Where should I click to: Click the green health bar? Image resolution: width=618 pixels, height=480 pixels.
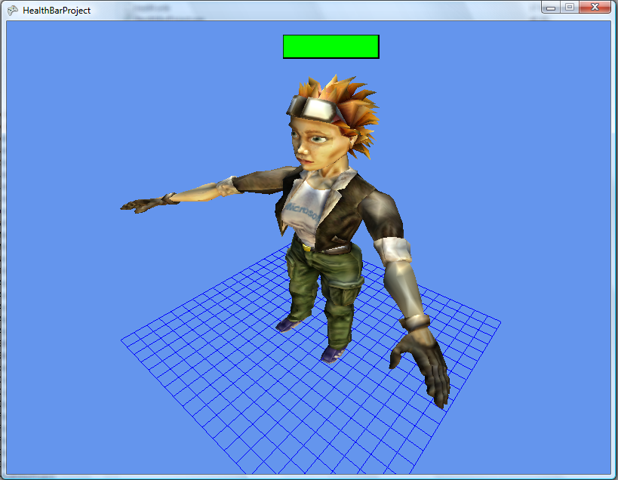[x=331, y=47]
